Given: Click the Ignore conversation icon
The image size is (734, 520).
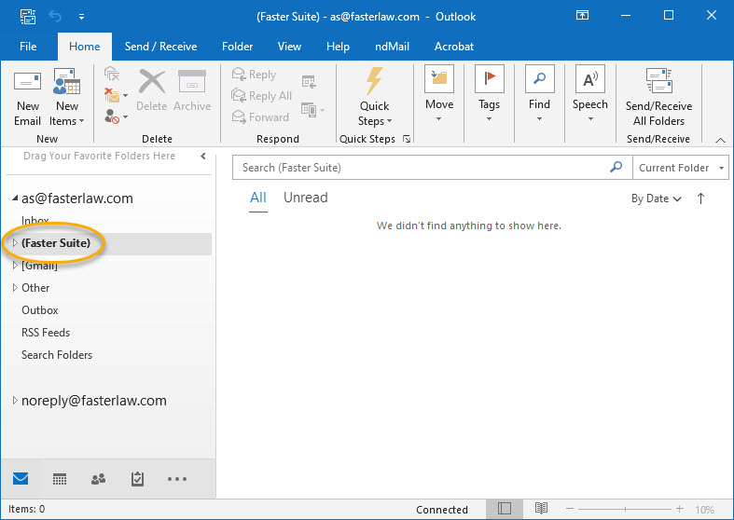Looking at the screenshot, I should coord(111,74).
